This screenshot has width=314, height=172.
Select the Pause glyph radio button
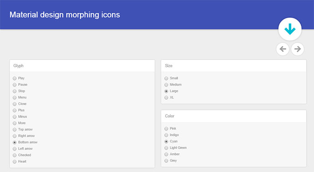15,85
